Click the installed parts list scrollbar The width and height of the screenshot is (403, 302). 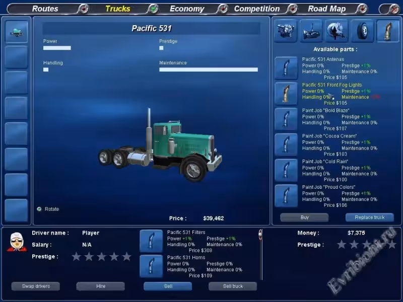(x=260, y=254)
